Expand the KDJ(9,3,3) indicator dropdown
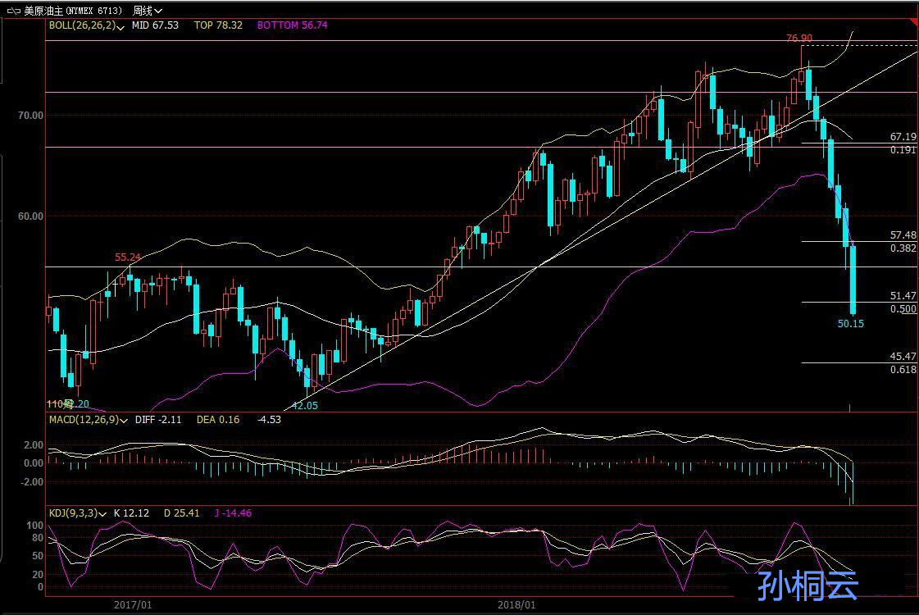This screenshot has width=919, height=615. (x=77, y=513)
